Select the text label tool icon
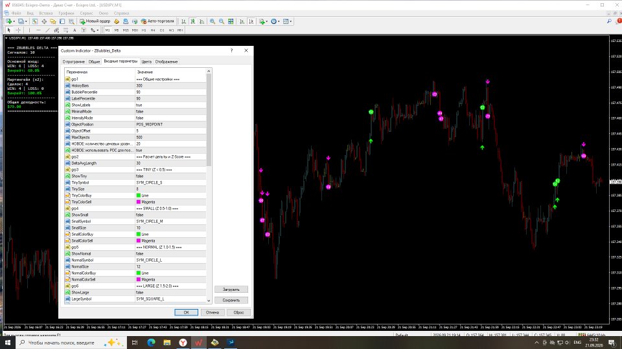Image resolution: width=622 pixels, height=349 pixels. tap(84, 30)
